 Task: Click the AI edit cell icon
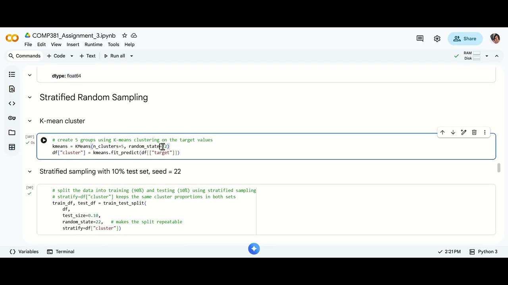pyautogui.click(x=464, y=132)
